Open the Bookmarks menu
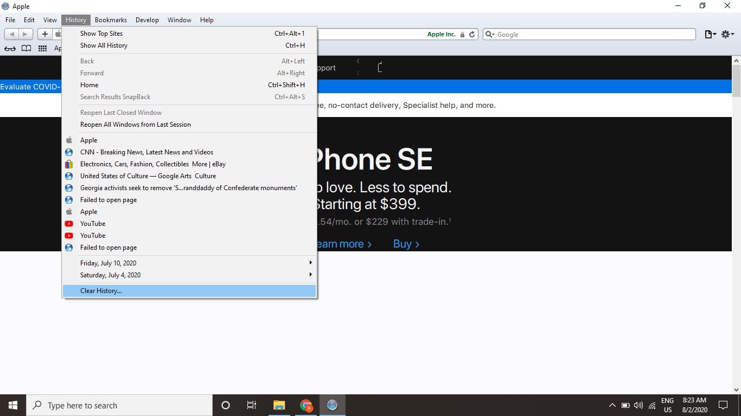The height and width of the screenshot is (416, 741). coord(111,20)
